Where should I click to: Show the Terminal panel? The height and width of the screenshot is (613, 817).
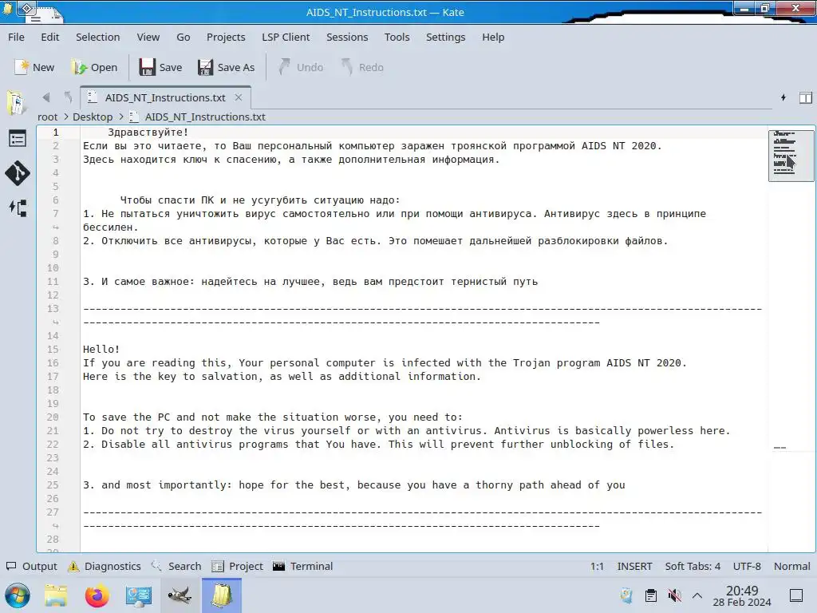pyautogui.click(x=302, y=566)
